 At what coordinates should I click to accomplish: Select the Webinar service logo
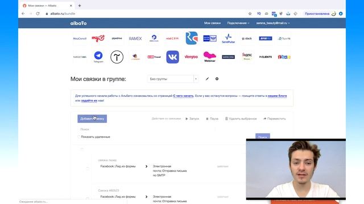click(x=210, y=57)
